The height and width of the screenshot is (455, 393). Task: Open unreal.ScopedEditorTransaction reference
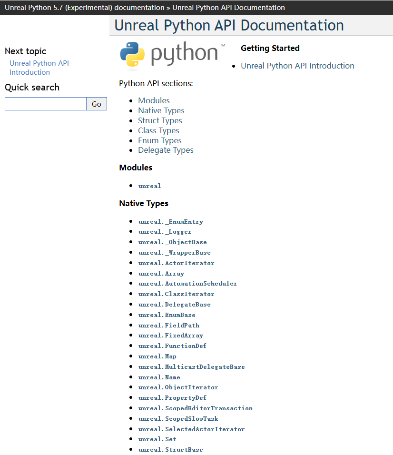[195, 408]
